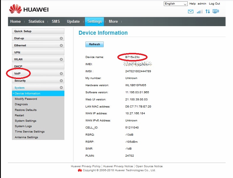Click the admin user link

click(202, 4)
